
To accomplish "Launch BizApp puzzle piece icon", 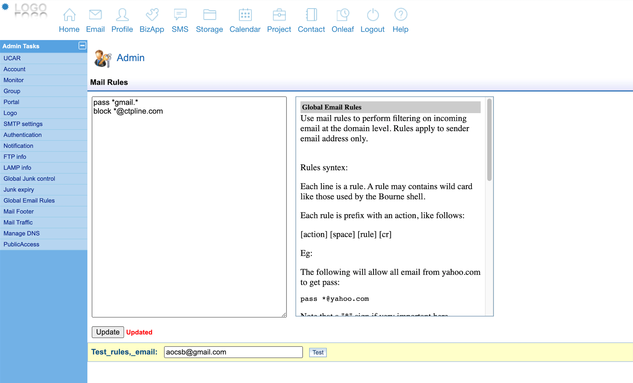I will tap(152, 15).
